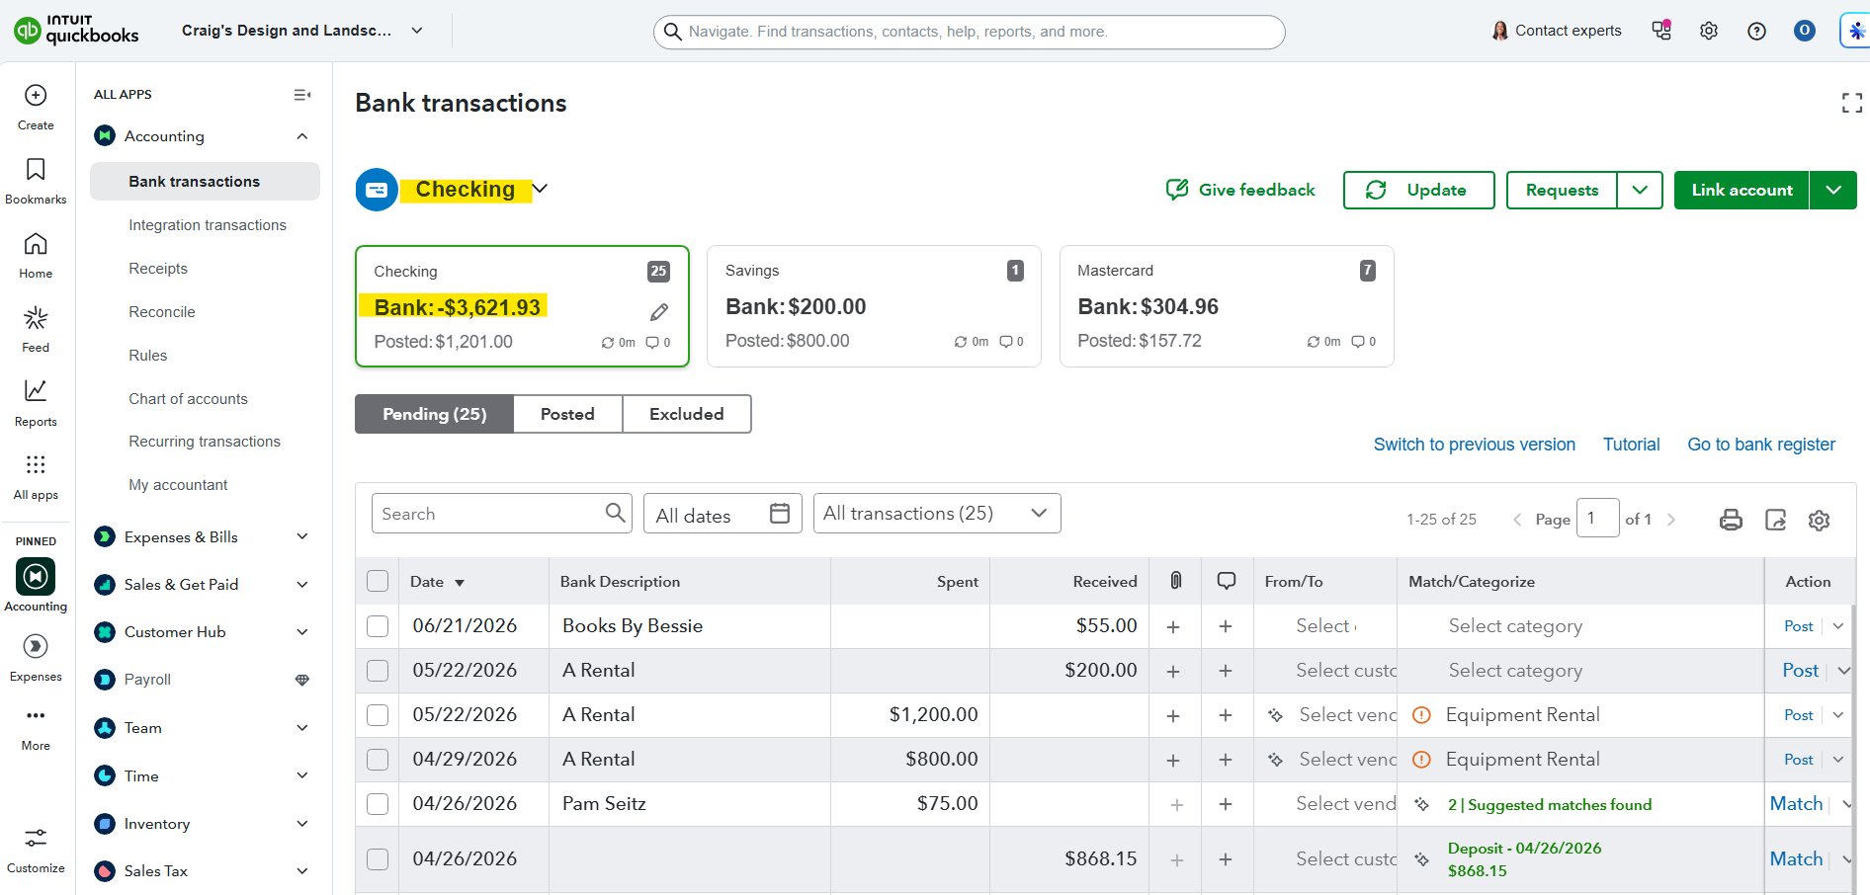Edit the Checking account card pencil icon
The image size is (1870, 895).
pyautogui.click(x=659, y=312)
